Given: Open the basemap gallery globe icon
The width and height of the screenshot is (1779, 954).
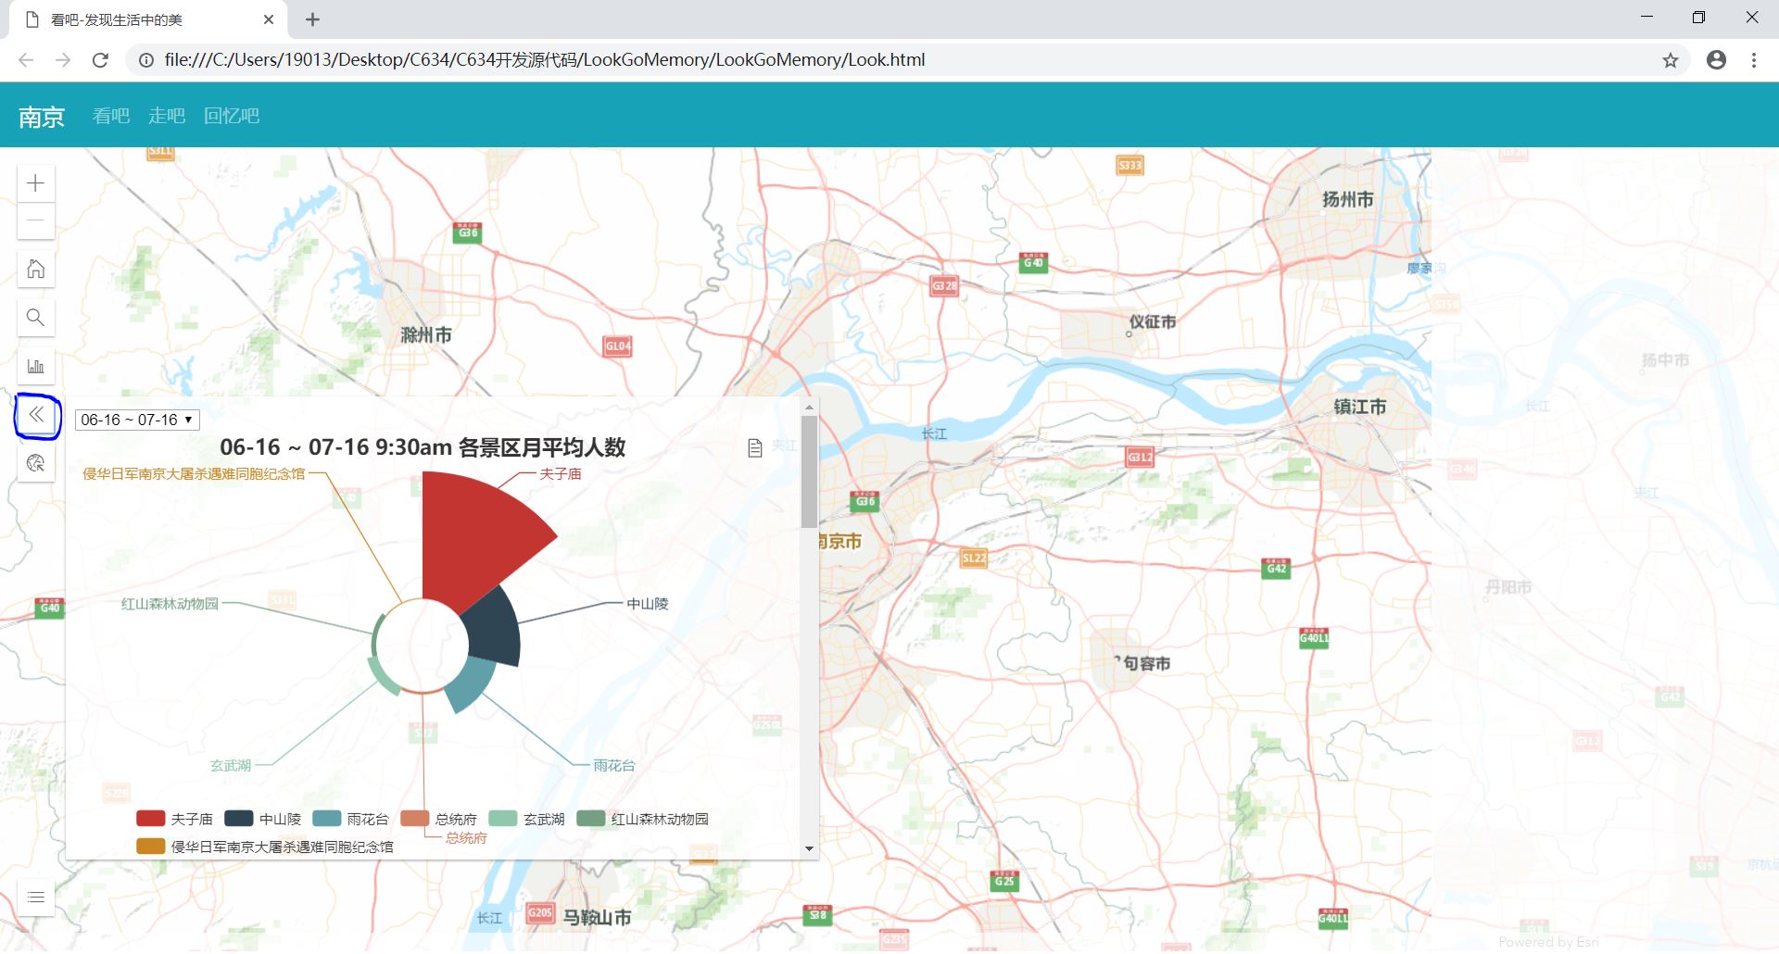Looking at the screenshot, I should point(36,463).
